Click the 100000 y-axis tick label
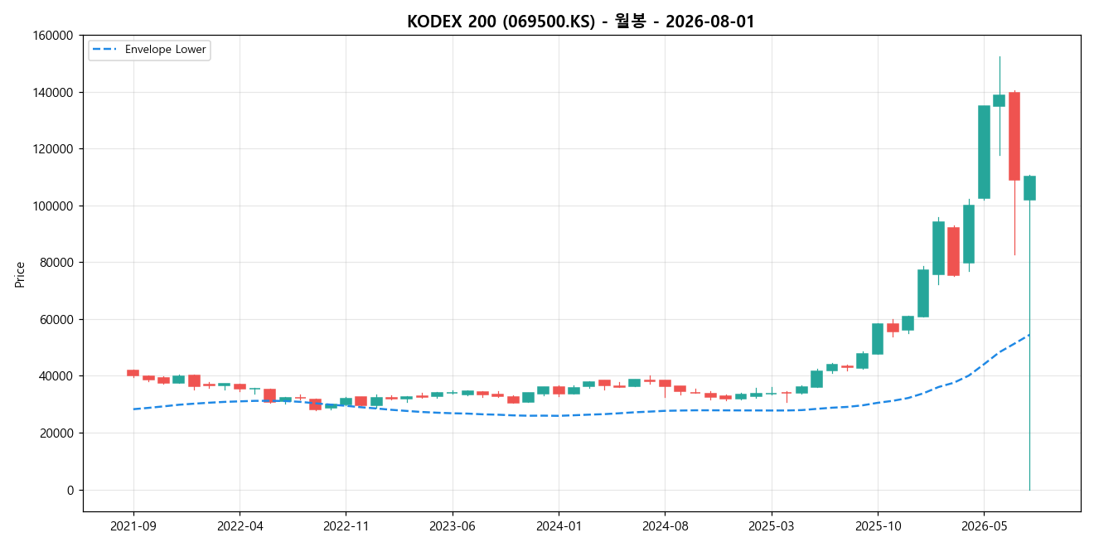Screen dimensions: 1094x547 pos(52,206)
